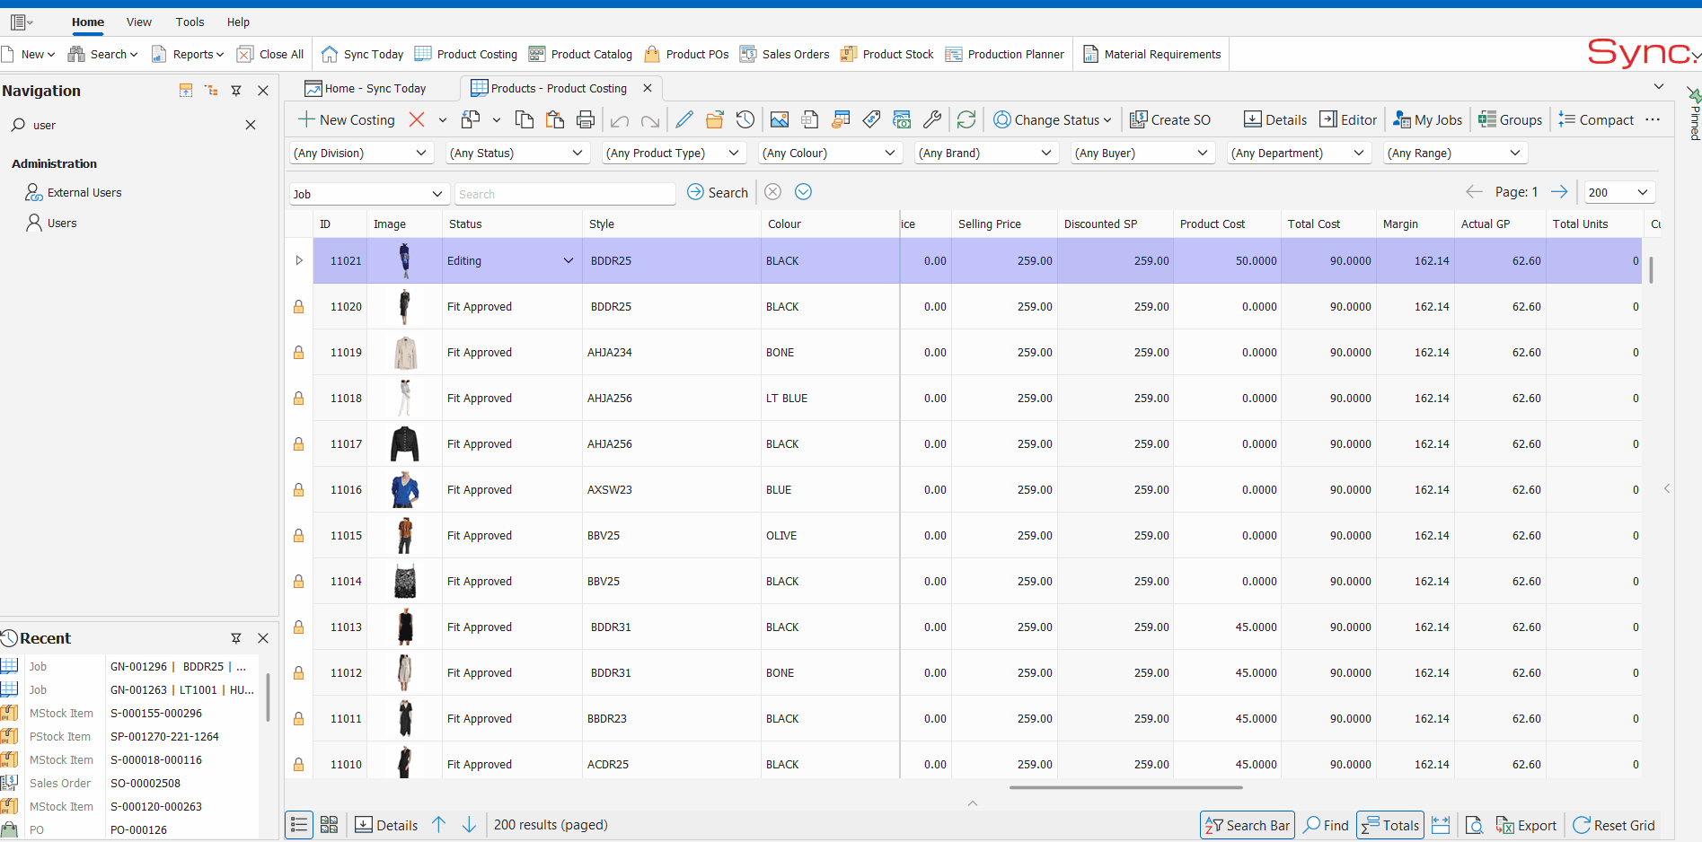Click the Export button
Screen dimensions: 1702x842
[x=1526, y=825]
